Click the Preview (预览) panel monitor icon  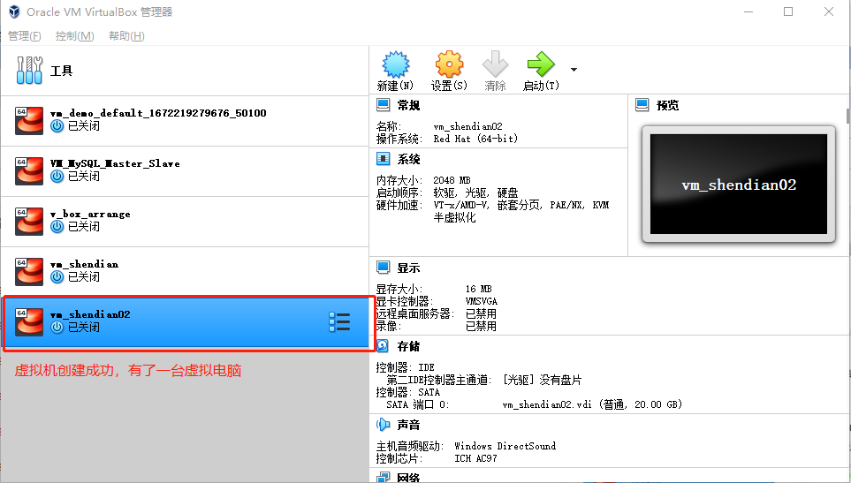click(642, 104)
